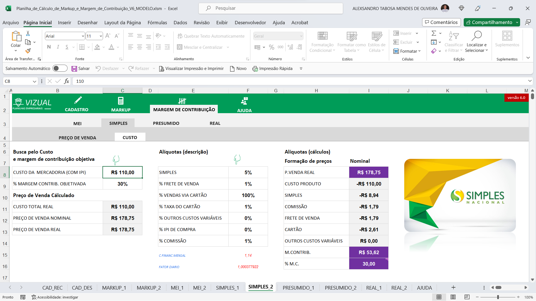Center text horizontally with the align center icon
This screenshot has width=536, height=301.
click(x=140, y=47)
